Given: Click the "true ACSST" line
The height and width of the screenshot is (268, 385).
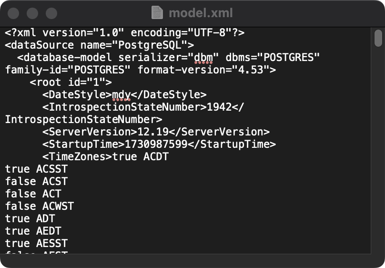Looking at the screenshot, I should tap(36, 169).
